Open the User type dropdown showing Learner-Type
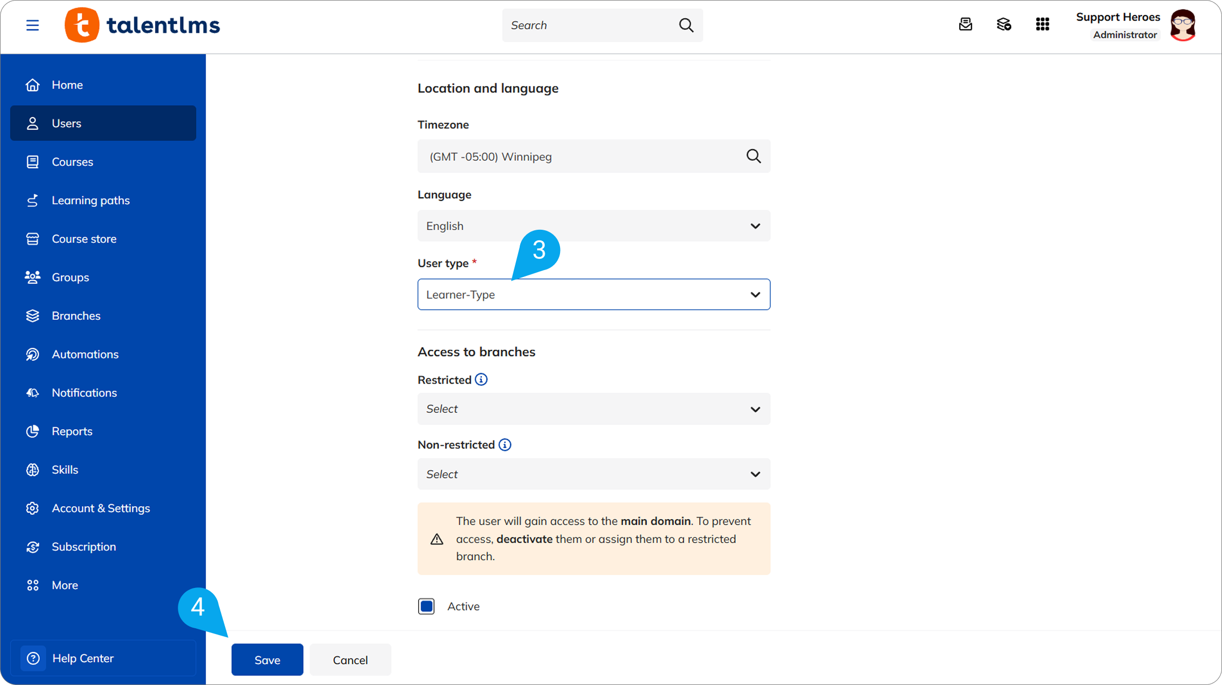This screenshot has width=1222, height=685. point(593,294)
